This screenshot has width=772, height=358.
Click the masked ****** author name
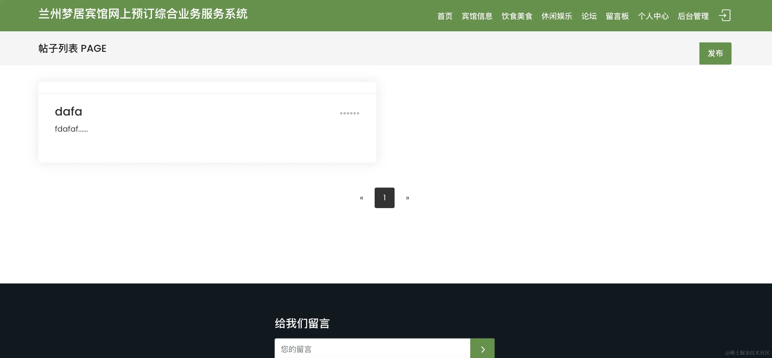click(x=349, y=114)
